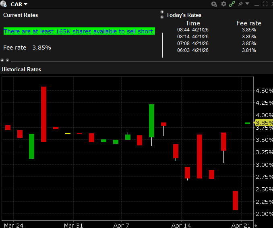Select the 08:14 4/21/26 rate row
Viewport: 273px width, 228px height.
pyautogui.click(x=216, y=37)
